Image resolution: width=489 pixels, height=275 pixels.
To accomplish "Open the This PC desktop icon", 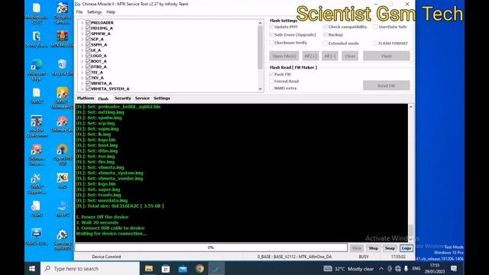I will coord(62,209).
